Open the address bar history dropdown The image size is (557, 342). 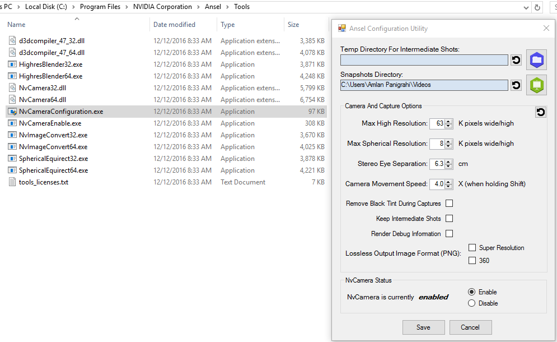point(526,7)
